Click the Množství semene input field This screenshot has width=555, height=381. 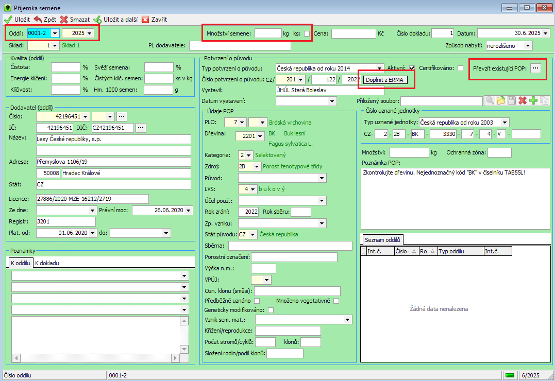tap(268, 33)
